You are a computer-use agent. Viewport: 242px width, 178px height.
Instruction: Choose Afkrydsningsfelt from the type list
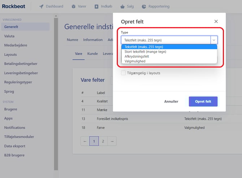(x=138, y=56)
